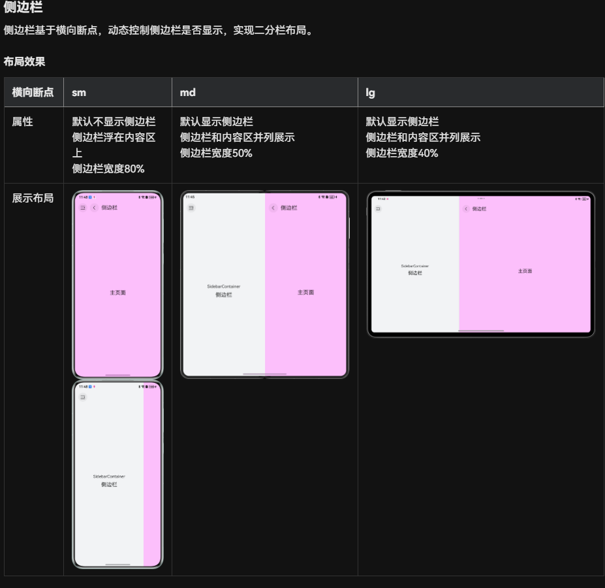
Task: Click the 横向断点 table header cell
Action: (x=33, y=92)
